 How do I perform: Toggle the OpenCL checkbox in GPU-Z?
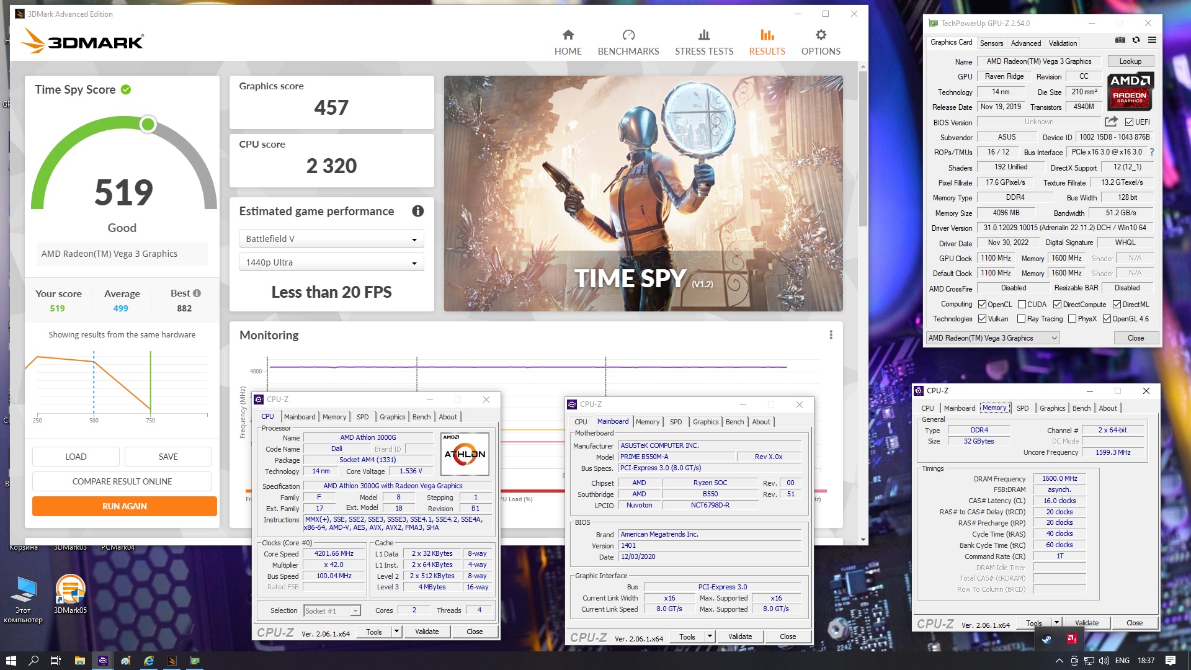click(x=982, y=305)
